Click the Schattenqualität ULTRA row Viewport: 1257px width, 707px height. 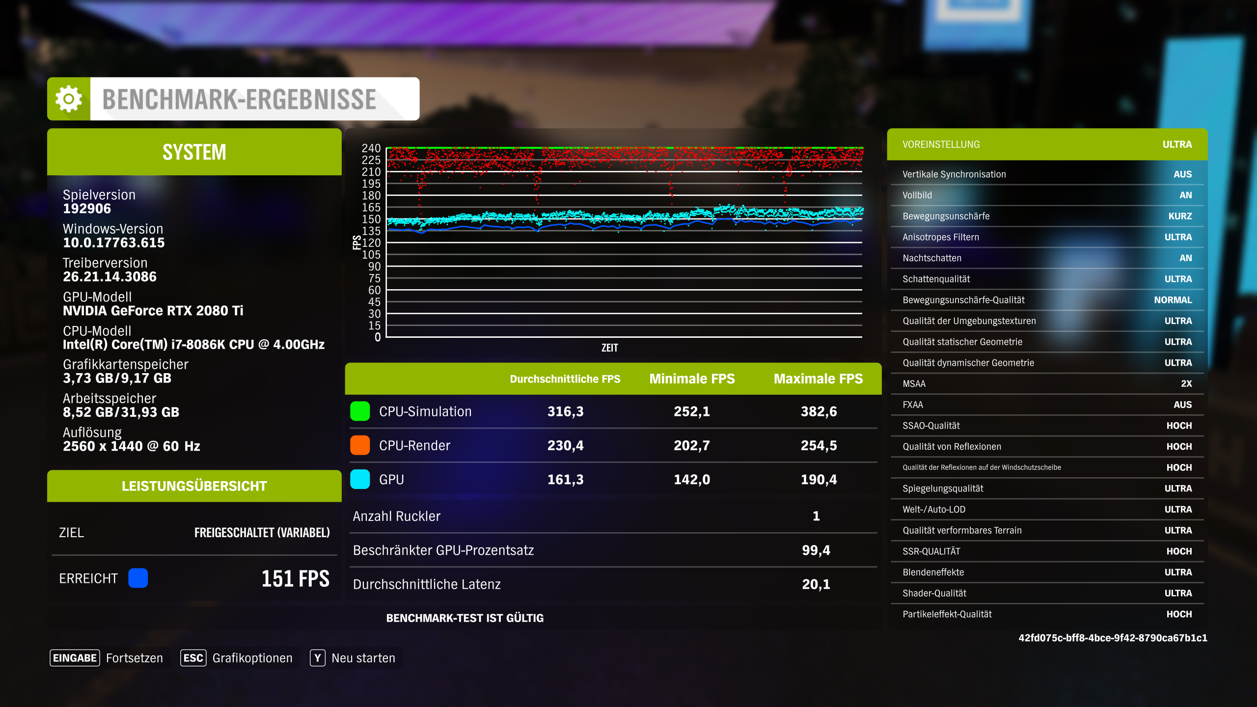pos(1047,279)
